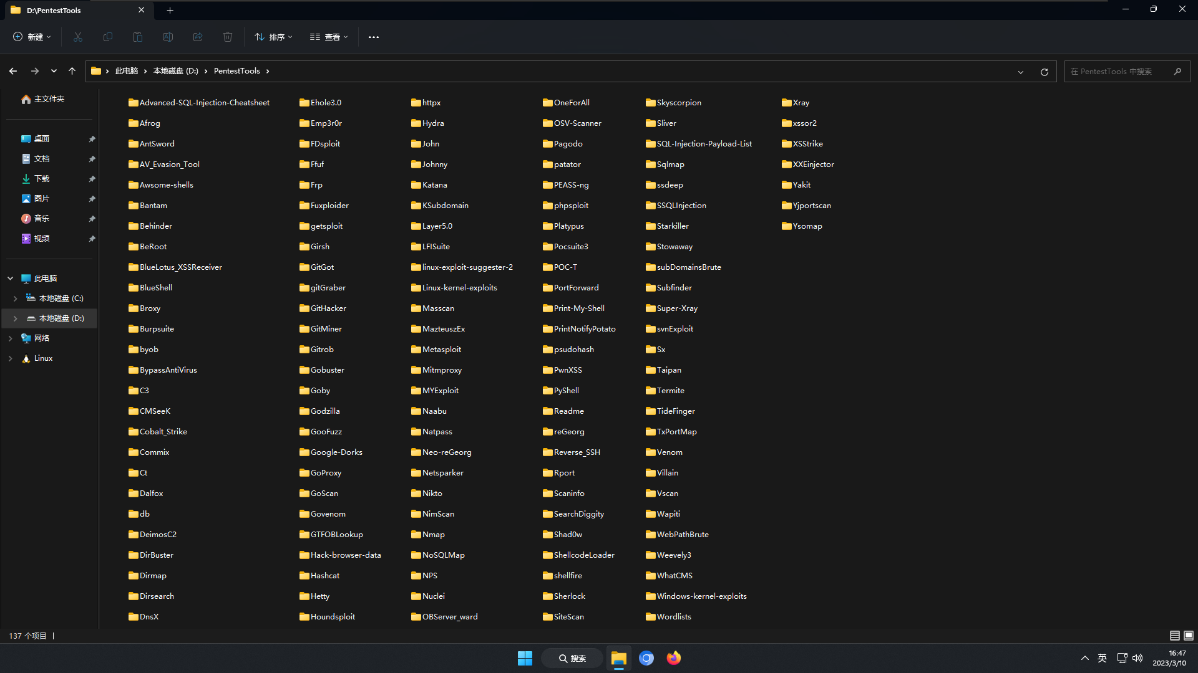Click the Paste clipboard icon
Screen dimensions: 1198x673
[x=138, y=37]
